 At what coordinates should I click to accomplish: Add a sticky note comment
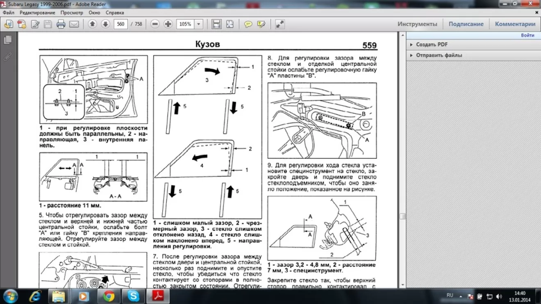pos(248,25)
